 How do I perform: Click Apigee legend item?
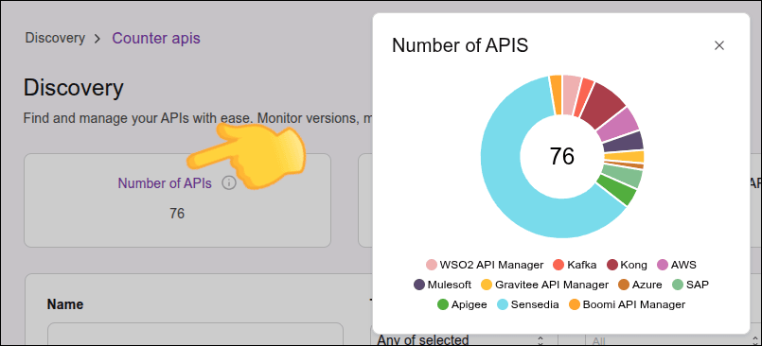point(462,304)
